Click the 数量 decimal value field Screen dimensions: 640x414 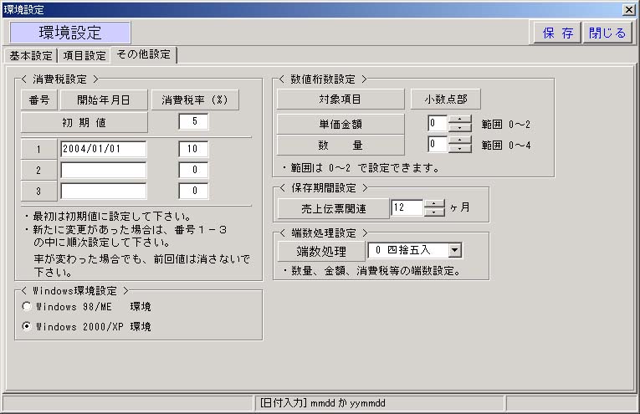[438, 144]
